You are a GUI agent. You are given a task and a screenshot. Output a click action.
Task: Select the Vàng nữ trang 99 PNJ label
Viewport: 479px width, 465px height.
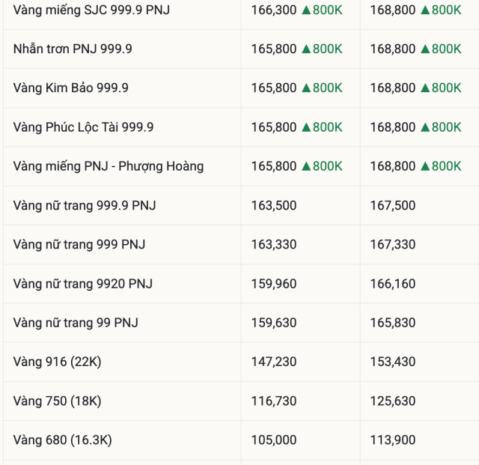pyautogui.click(x=76, y=323)
